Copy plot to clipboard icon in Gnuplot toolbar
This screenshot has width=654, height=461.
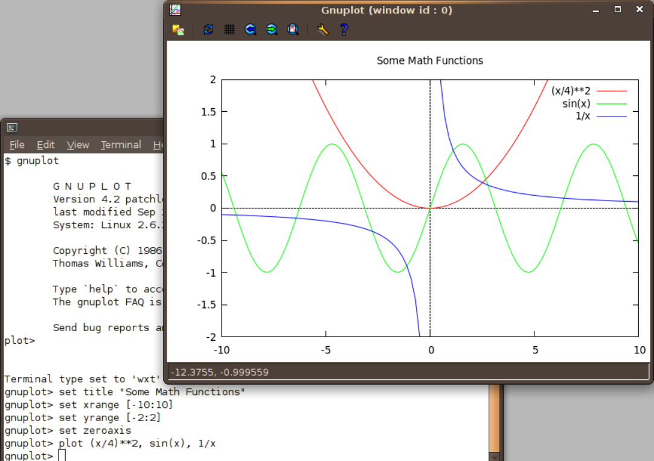pos(178,30)
